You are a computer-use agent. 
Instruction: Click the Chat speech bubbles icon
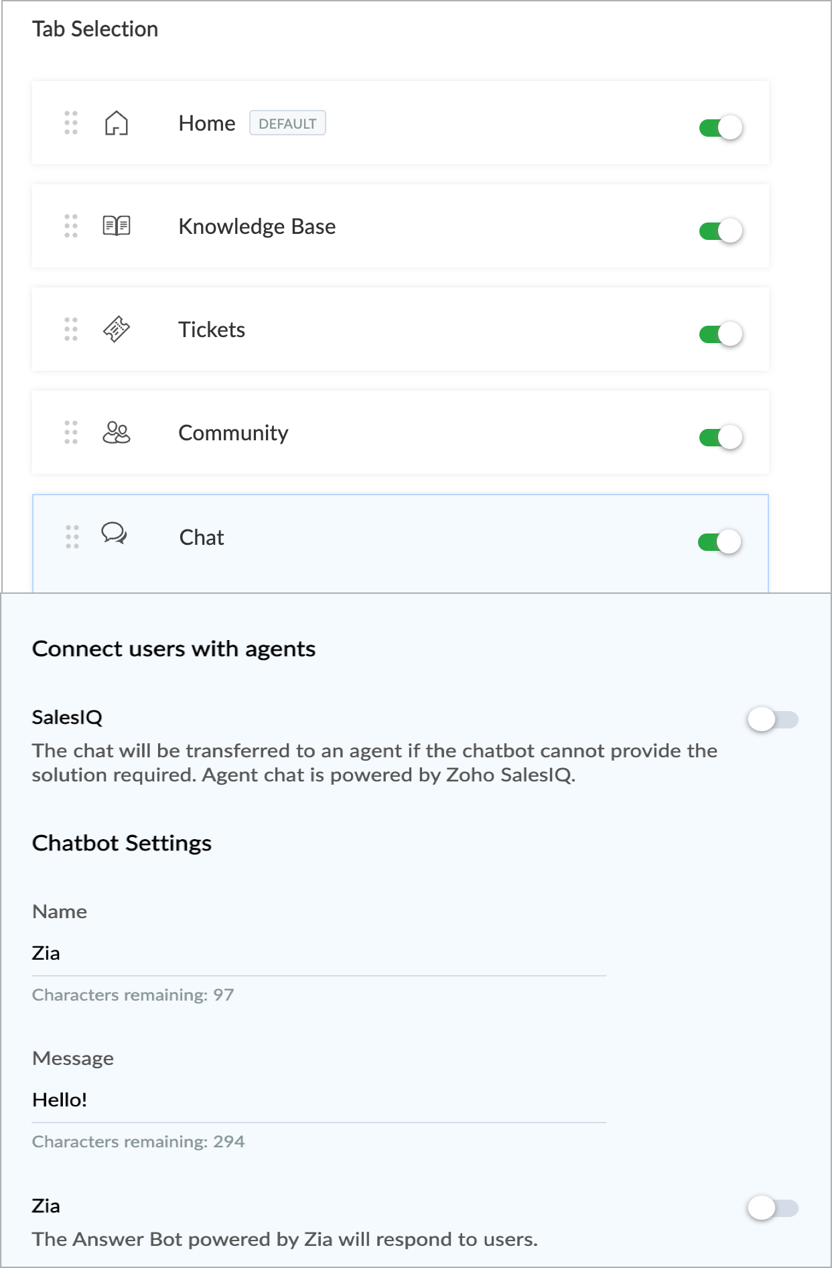point(115,534)
